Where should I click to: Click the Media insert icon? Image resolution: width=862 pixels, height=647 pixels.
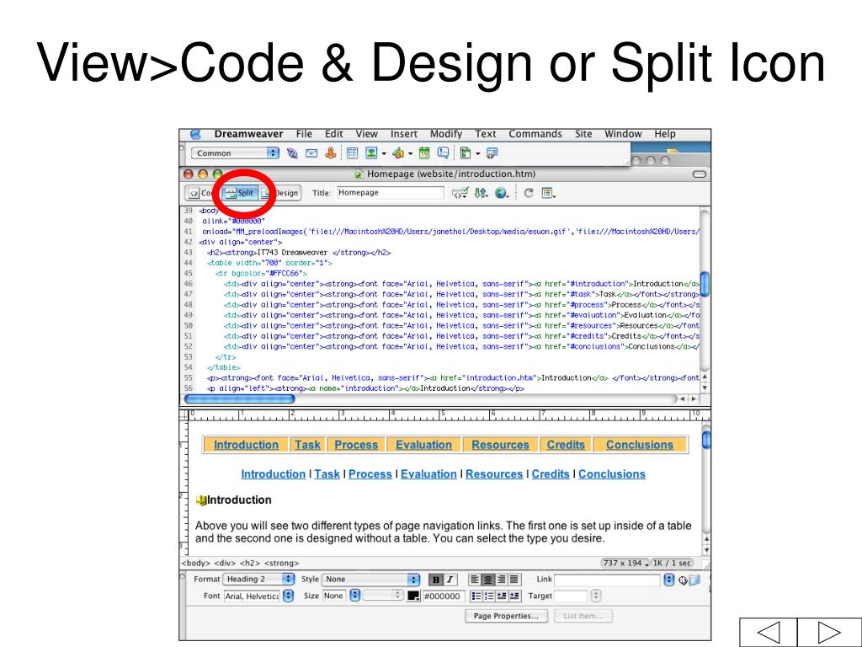[398, 153]
